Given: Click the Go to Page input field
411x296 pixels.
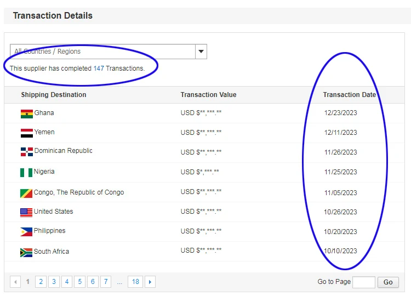Looking at the screenshot, I should coord(364,282).
